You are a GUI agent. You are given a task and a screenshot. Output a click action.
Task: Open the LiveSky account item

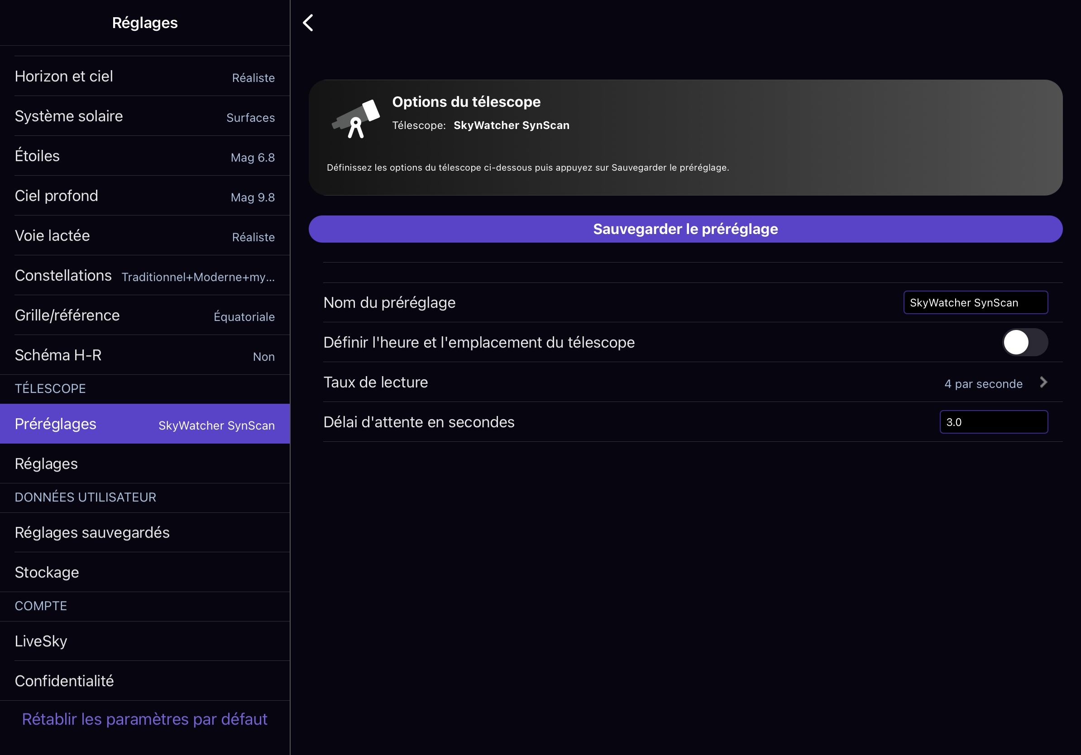(144, 641)
